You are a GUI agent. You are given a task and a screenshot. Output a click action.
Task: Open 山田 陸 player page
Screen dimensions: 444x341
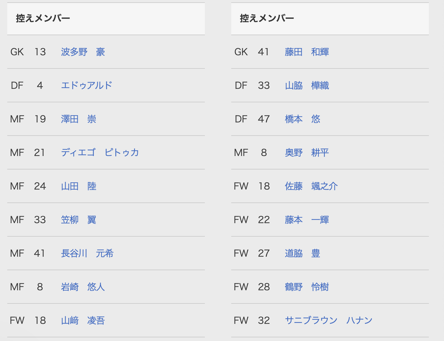coord(78,186)
